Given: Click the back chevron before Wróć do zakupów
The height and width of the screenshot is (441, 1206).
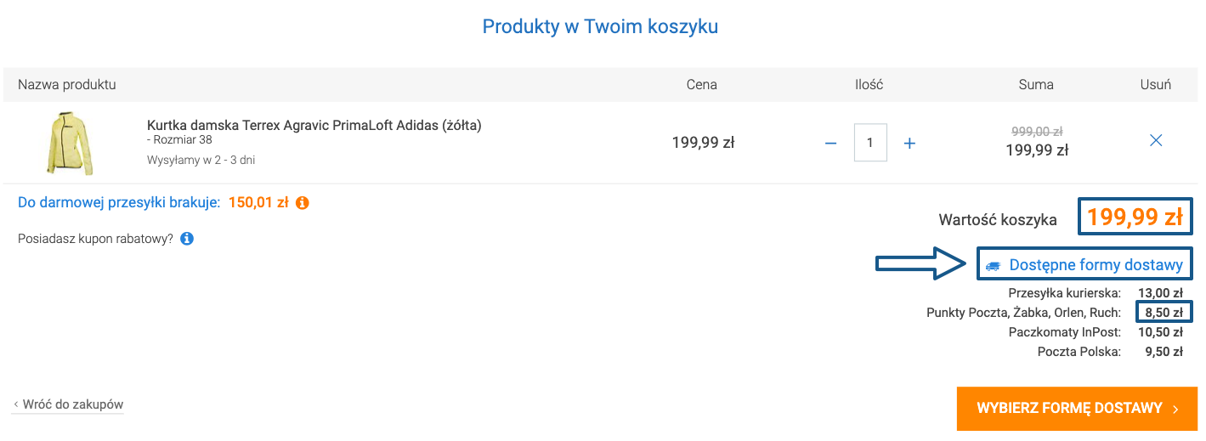Looking at the screenshot, I should click(x=16, y=405).
